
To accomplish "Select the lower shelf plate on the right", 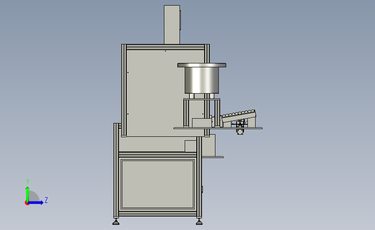I will pos(213,157).
